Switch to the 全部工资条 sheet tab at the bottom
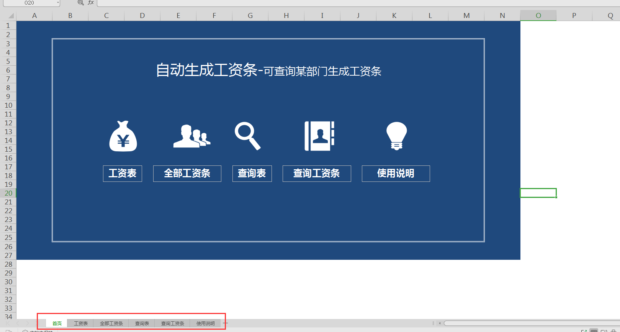 [111, 323]
